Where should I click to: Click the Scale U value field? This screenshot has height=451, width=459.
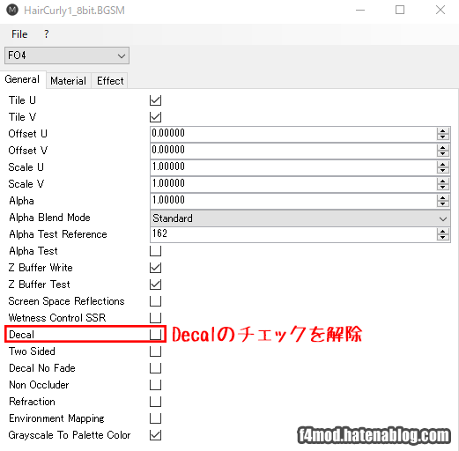click(293, 167)
